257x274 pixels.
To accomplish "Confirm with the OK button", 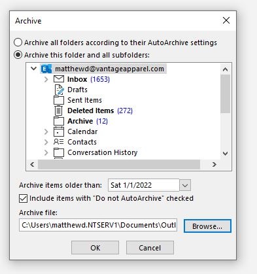I will 95,248.
